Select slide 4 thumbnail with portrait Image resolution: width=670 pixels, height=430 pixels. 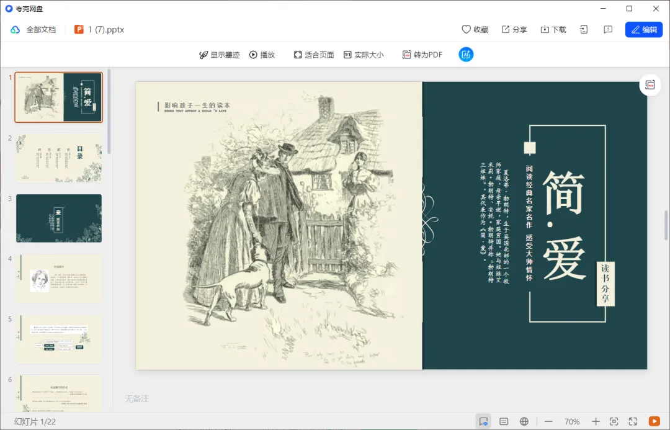[59, 279]
